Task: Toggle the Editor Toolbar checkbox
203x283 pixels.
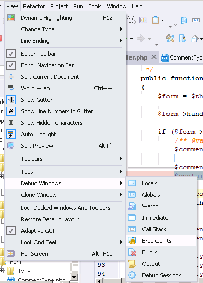Action: (x=11, y=54)
